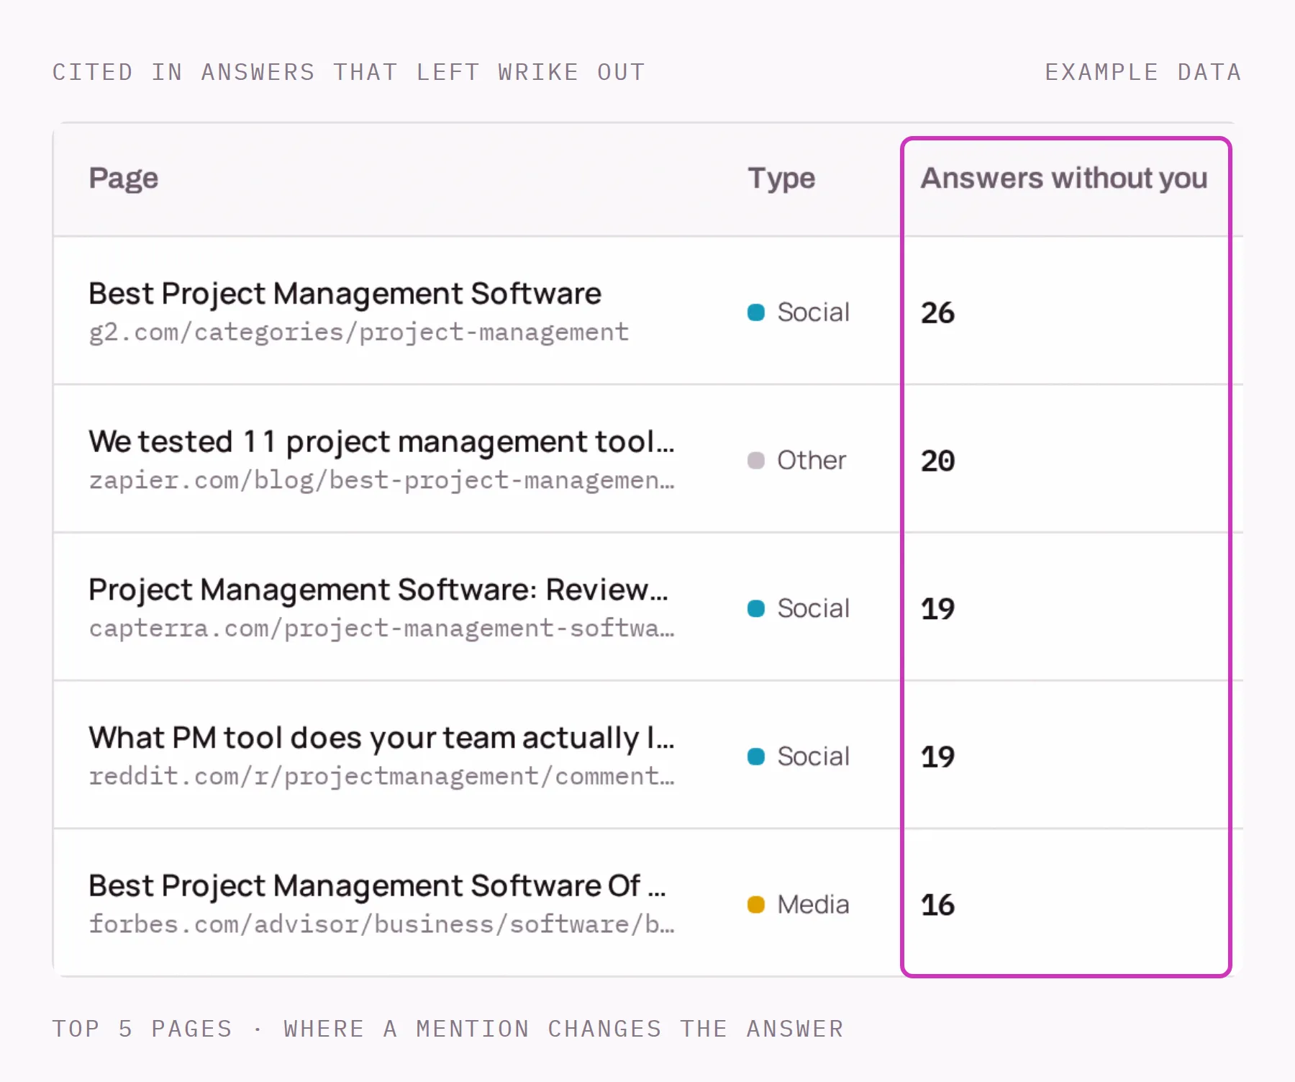Click the zapier.com/blog URL text
Screen dimensions: 1295x1082
(x=381, y=480)
